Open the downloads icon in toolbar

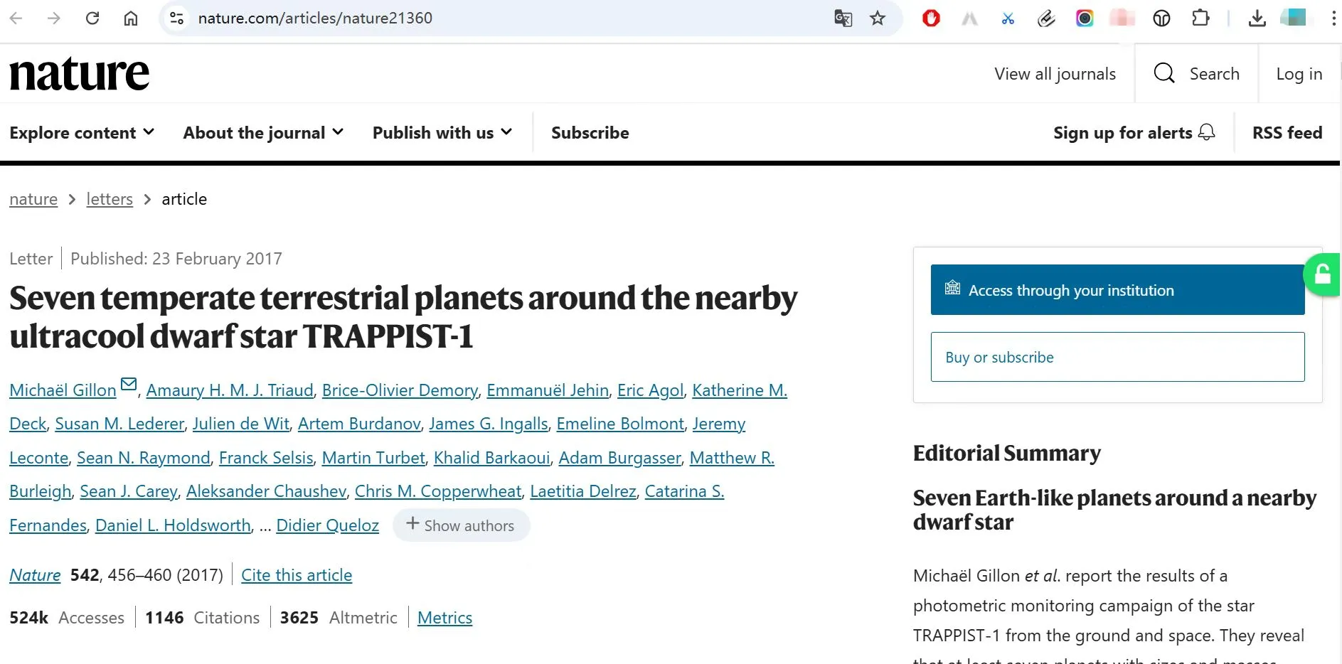(x=1257, y=18)
